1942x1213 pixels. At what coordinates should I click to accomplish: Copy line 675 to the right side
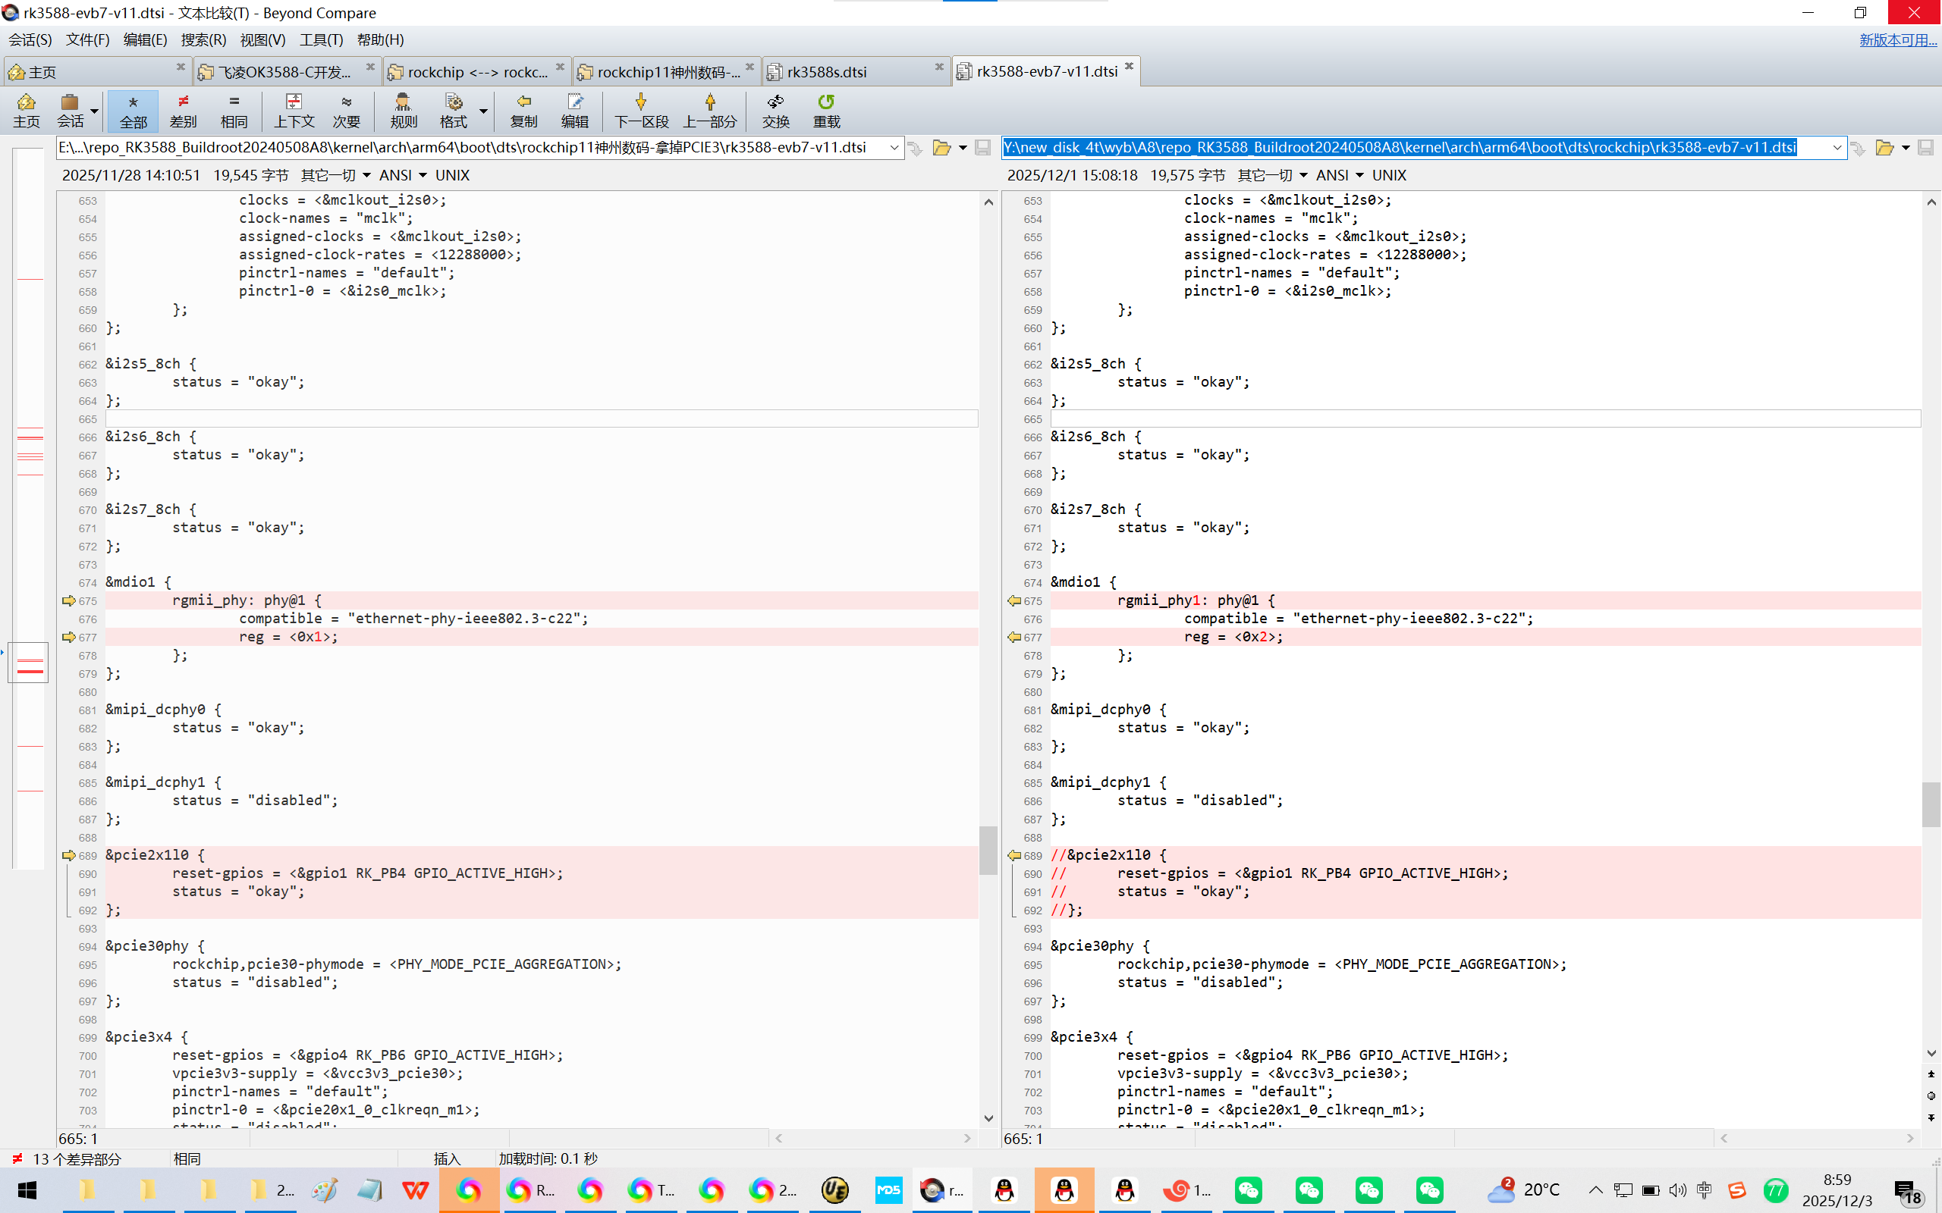point(68,601)
